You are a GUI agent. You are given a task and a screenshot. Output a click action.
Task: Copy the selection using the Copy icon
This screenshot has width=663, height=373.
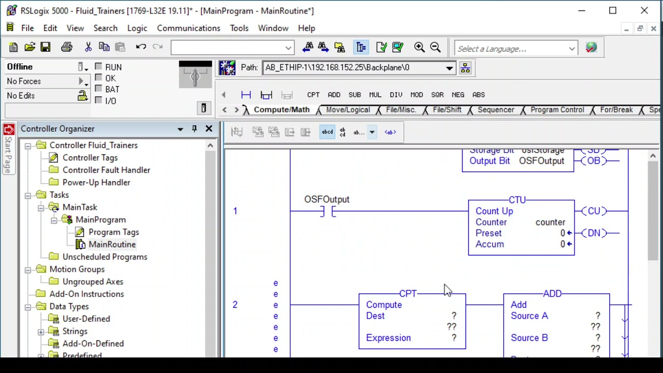[104, 48]
